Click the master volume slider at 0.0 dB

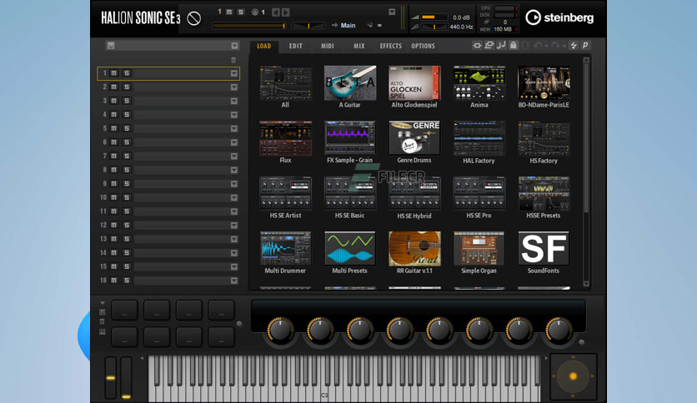click(x=434, y=17)
